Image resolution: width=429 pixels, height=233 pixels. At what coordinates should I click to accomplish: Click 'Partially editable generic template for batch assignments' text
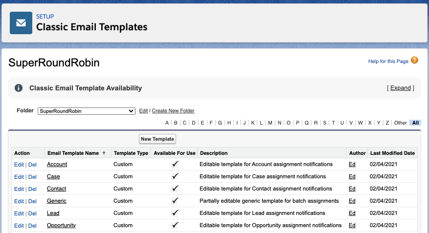pos(269,201)
